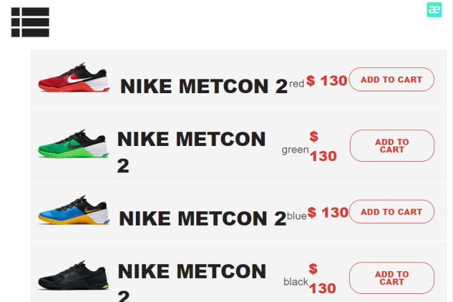
Task: Click the teal ae logo badge
Action: [434, 10]
